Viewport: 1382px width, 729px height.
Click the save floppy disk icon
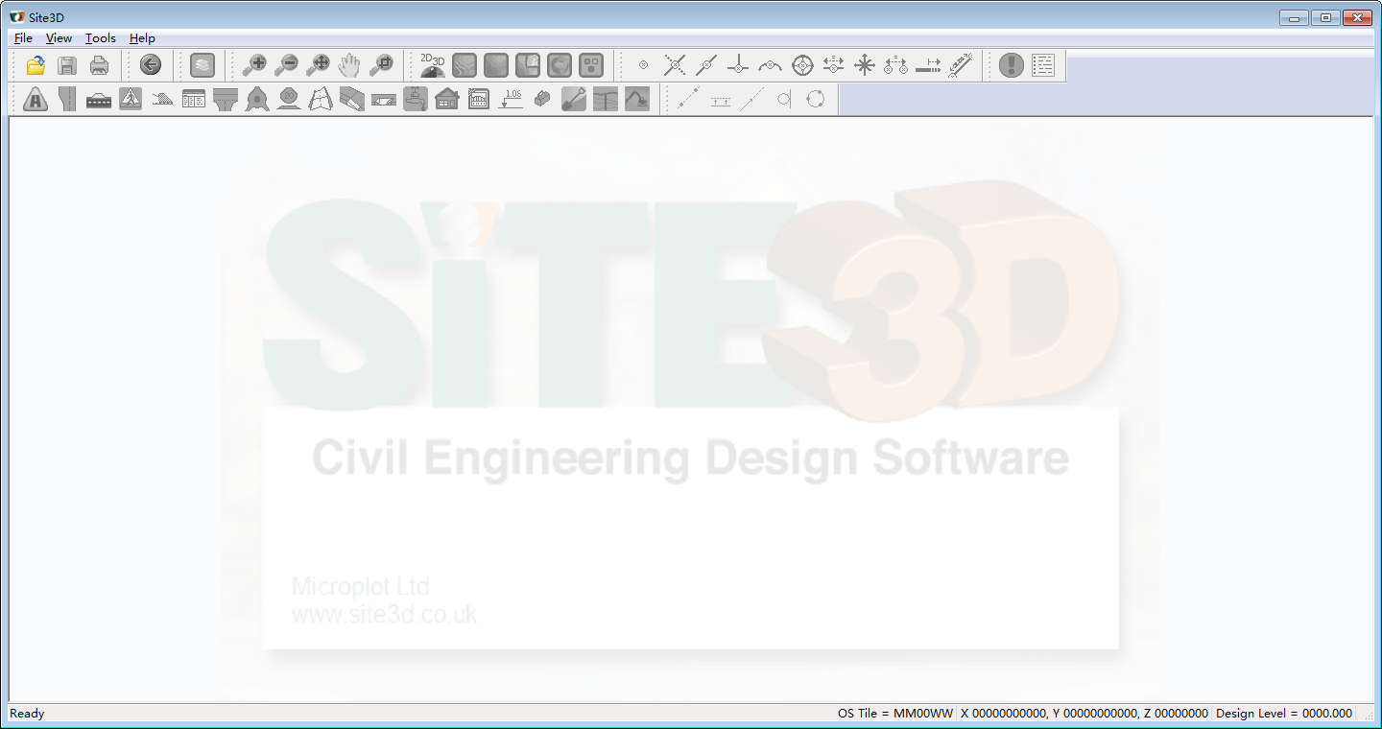click(x=67, y=65)
